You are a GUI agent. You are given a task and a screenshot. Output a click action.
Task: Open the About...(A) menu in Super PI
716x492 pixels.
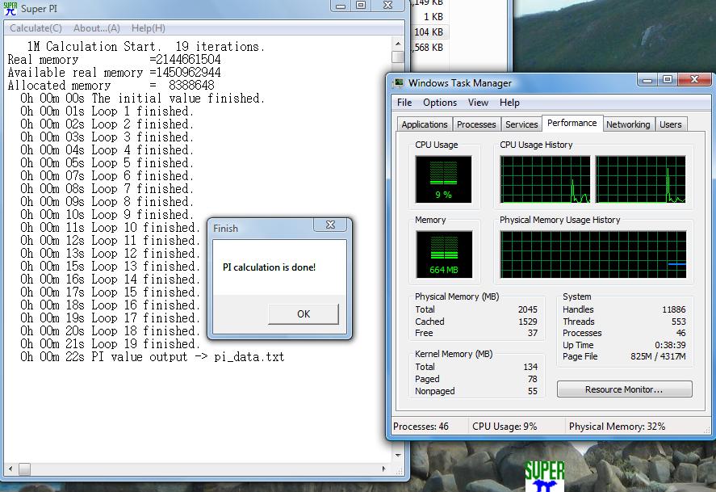click(97, 28)
